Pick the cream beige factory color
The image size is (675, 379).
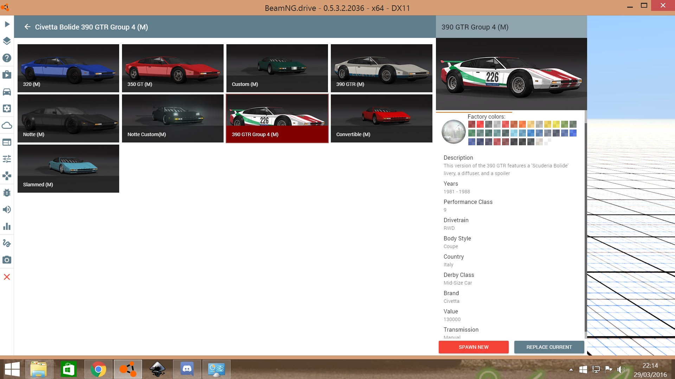(539, 142)
